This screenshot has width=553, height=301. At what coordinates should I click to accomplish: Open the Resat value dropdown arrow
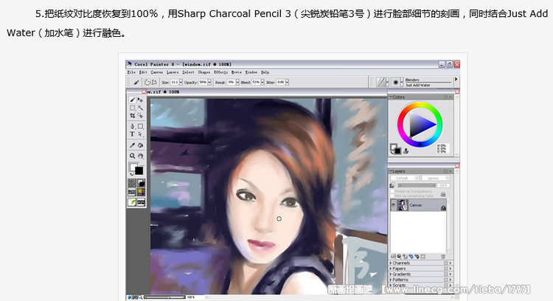click(x=237, y=82)
